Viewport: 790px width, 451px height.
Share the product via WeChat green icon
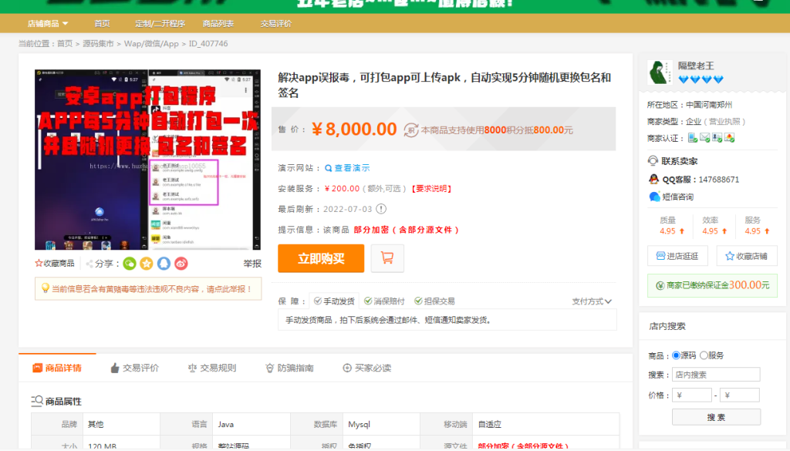129,263
